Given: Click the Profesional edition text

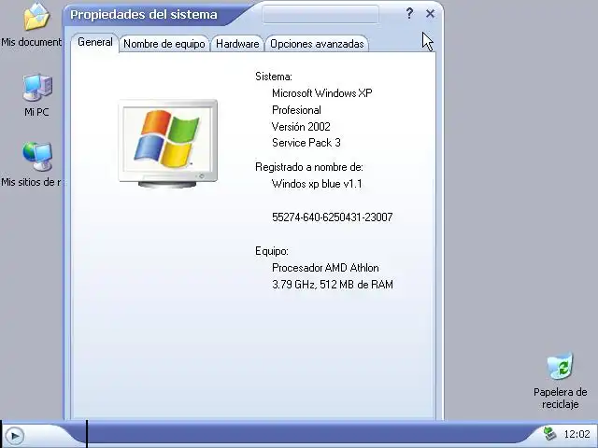Looking at the screenshot, I should (x=296, y=110).
